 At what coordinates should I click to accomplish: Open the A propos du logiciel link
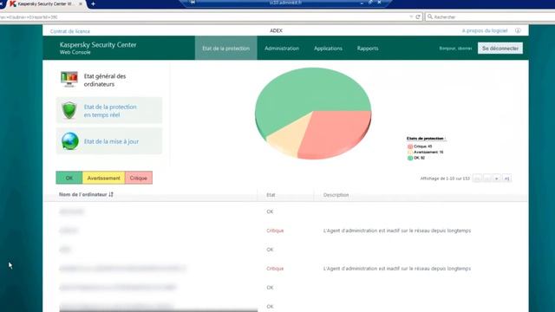485,31
